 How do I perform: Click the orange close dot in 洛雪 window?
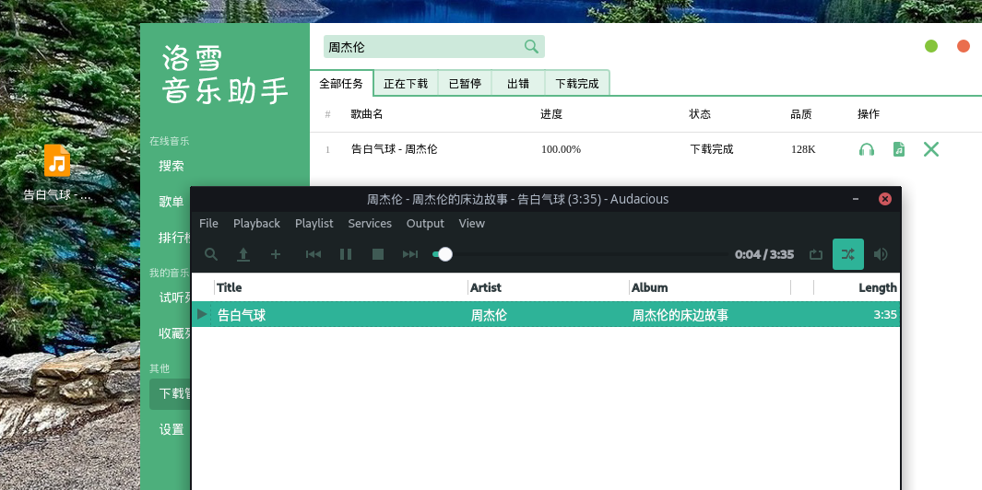tap(964, 46)
